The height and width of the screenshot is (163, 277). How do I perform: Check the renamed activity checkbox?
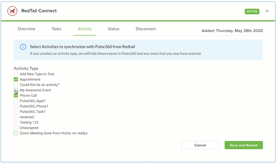coord(16,117)
